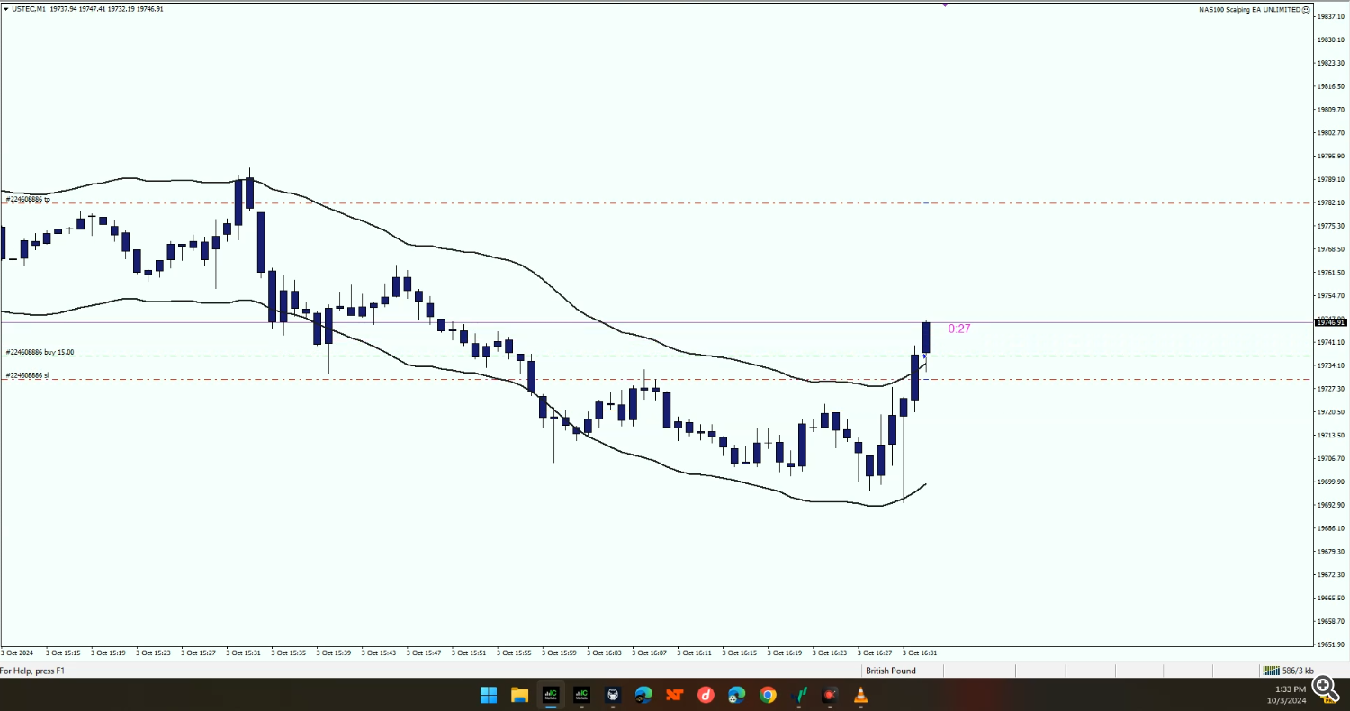Screen dimensions: 1350x711
Task: Click the 0:27 candle countdown timer text
Action: coord(959,328)
